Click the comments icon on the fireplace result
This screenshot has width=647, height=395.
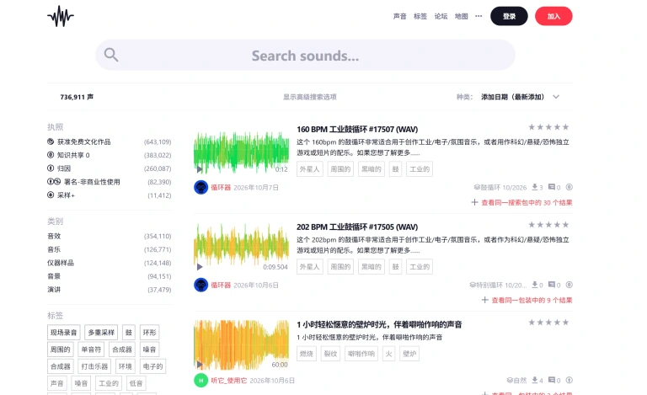point(551,380)
